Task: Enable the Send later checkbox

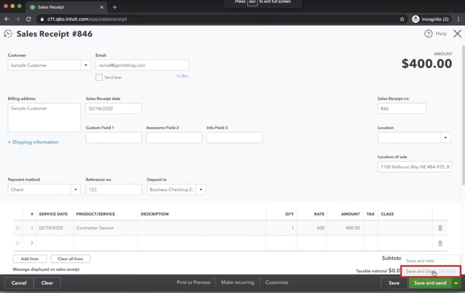Action: pyautogui.click(x=99, y=77)
